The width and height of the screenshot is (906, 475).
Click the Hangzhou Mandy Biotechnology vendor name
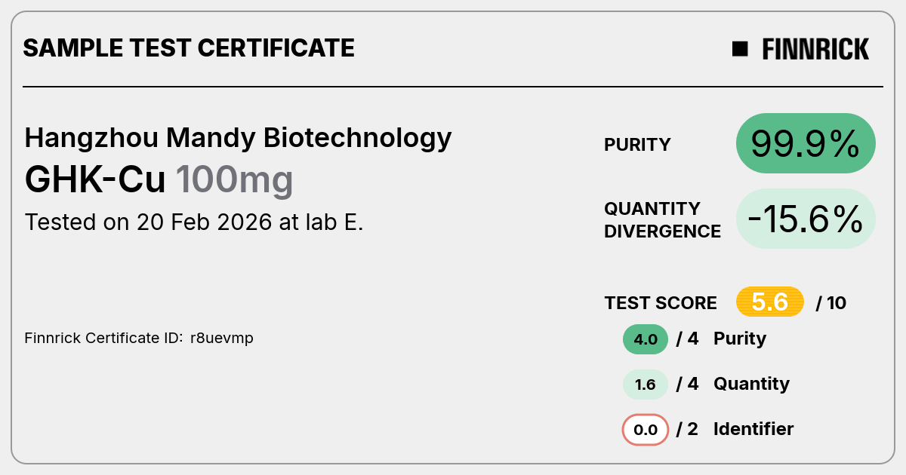(x=239, y=138)
